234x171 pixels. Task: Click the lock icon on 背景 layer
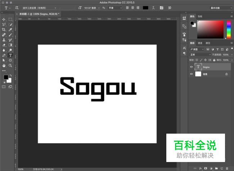(x=226, y=74)
